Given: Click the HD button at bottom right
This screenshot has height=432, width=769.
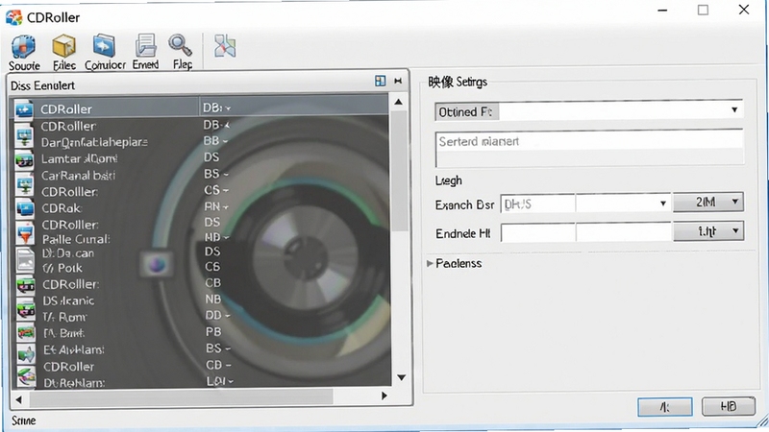Looking at the screenshot, I should (x=729, y=406).
